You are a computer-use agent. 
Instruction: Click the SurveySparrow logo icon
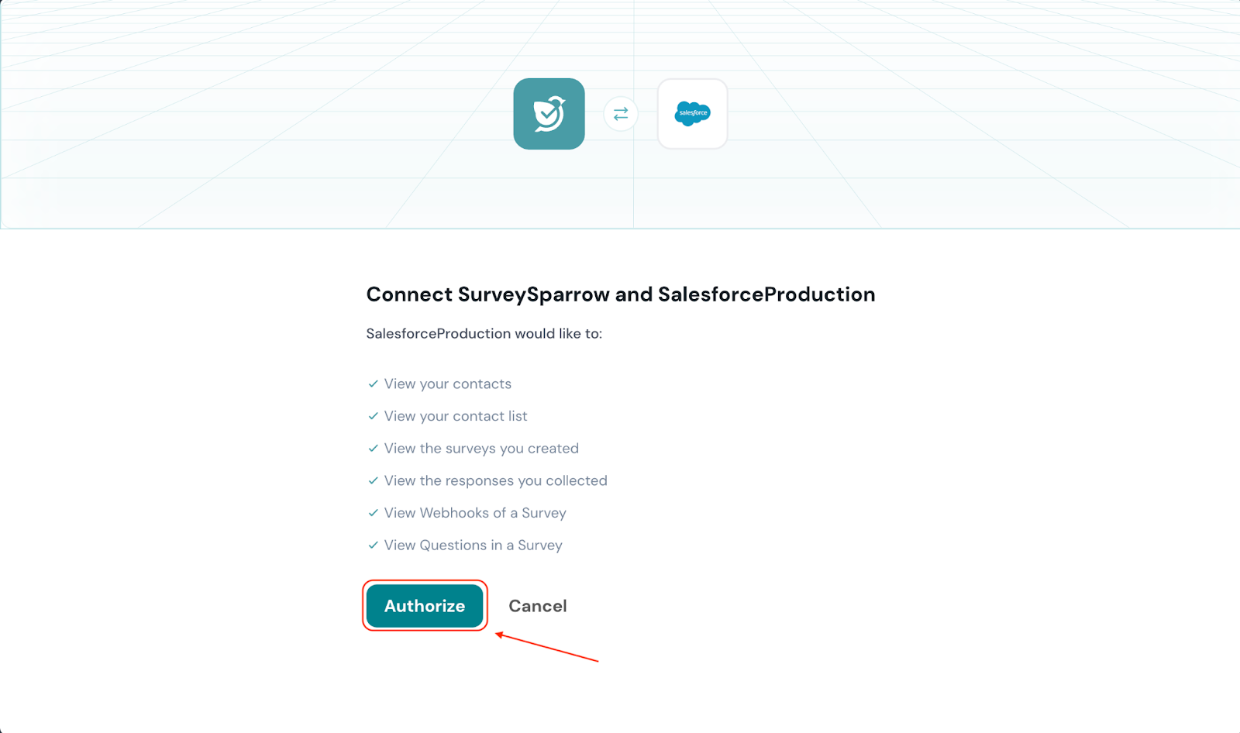549,114
